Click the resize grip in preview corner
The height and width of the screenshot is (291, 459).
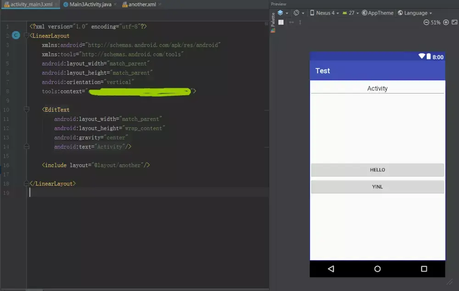click(450, 282)
